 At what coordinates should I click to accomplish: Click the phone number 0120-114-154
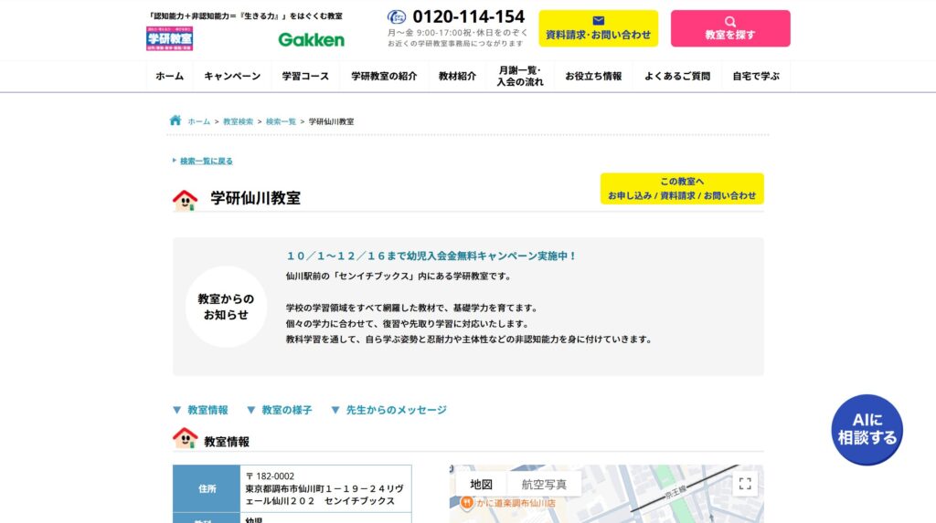(x=469, y=16)
